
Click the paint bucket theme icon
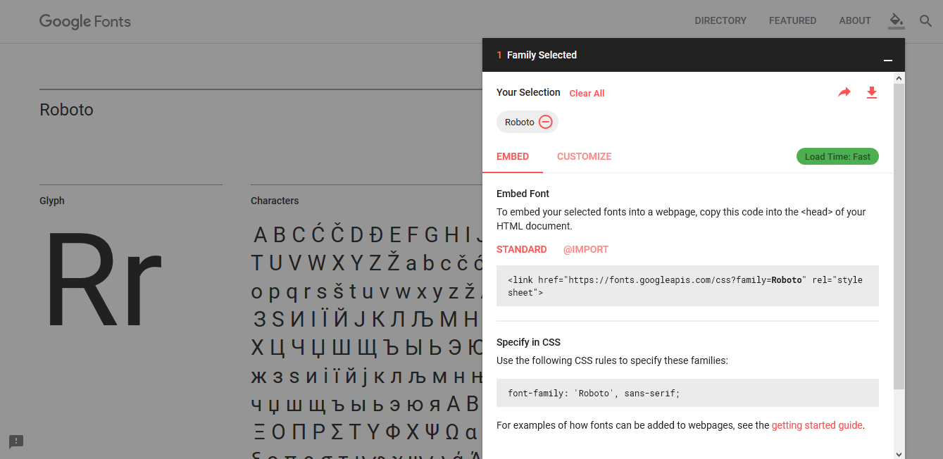[896, 20]
